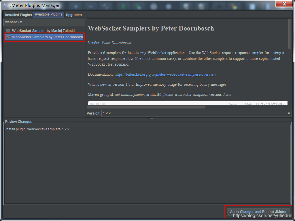The width and height of the screenshot is (295, 221).
Task: Open the Version dropdown
Action: tap(289, 113)
